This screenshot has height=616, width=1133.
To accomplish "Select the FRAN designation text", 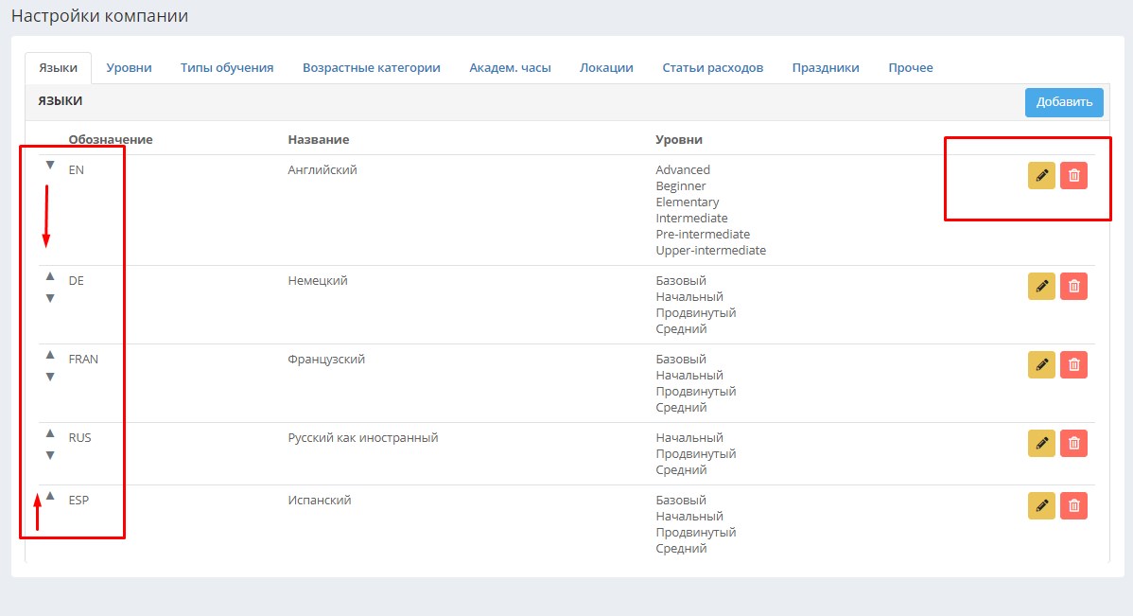I will [83, 360].
